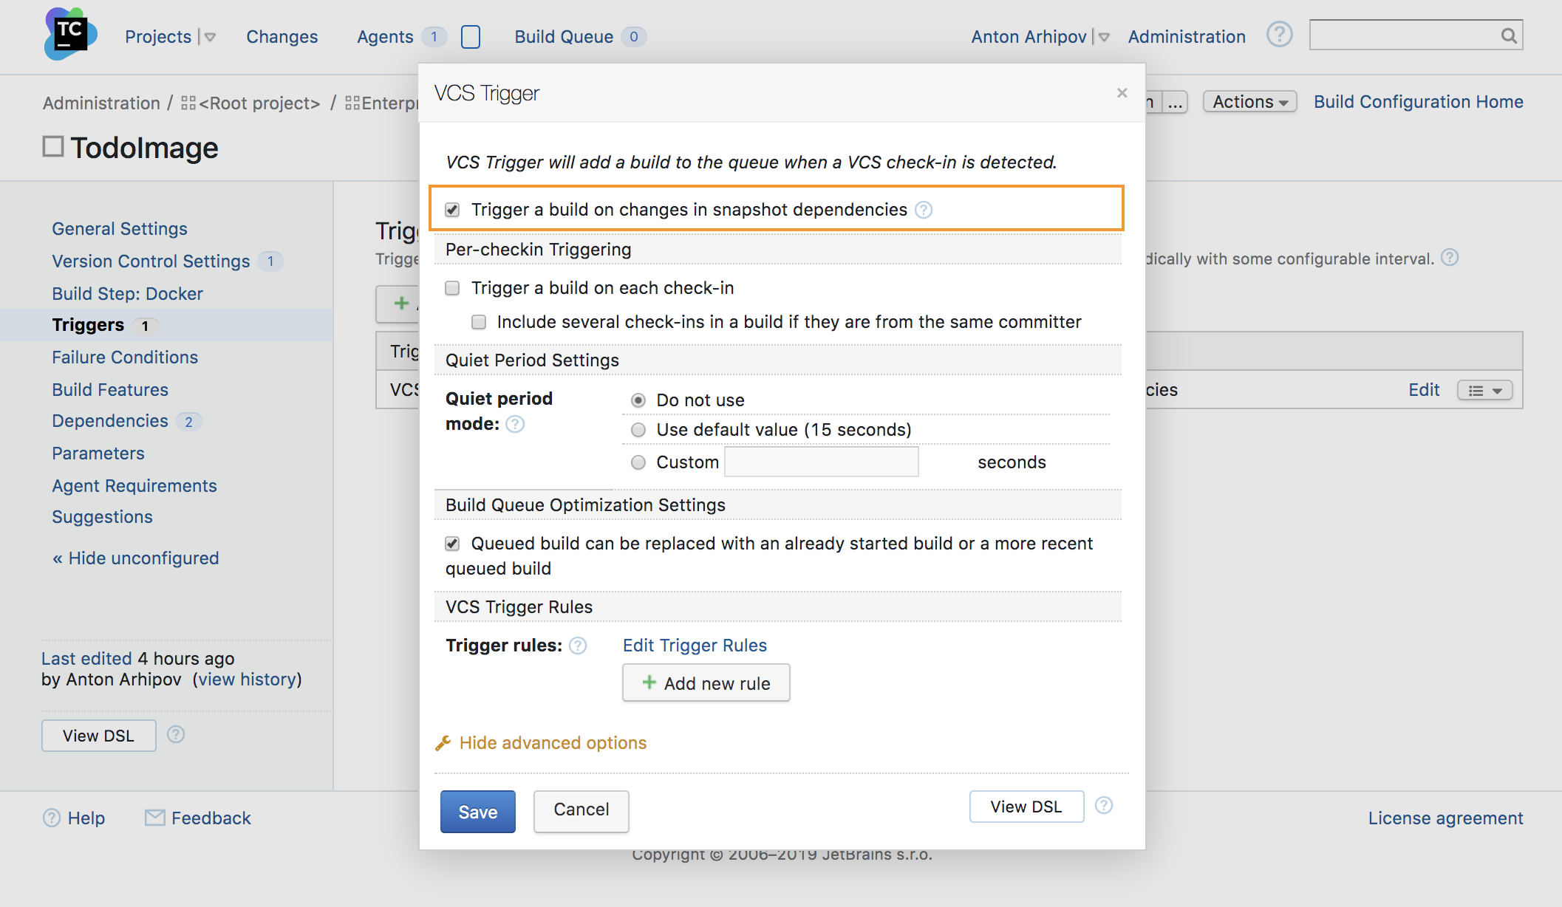Select Custom quiet period option
Viewport: 1562px width, 907px height.
click(x=638, y=461)
